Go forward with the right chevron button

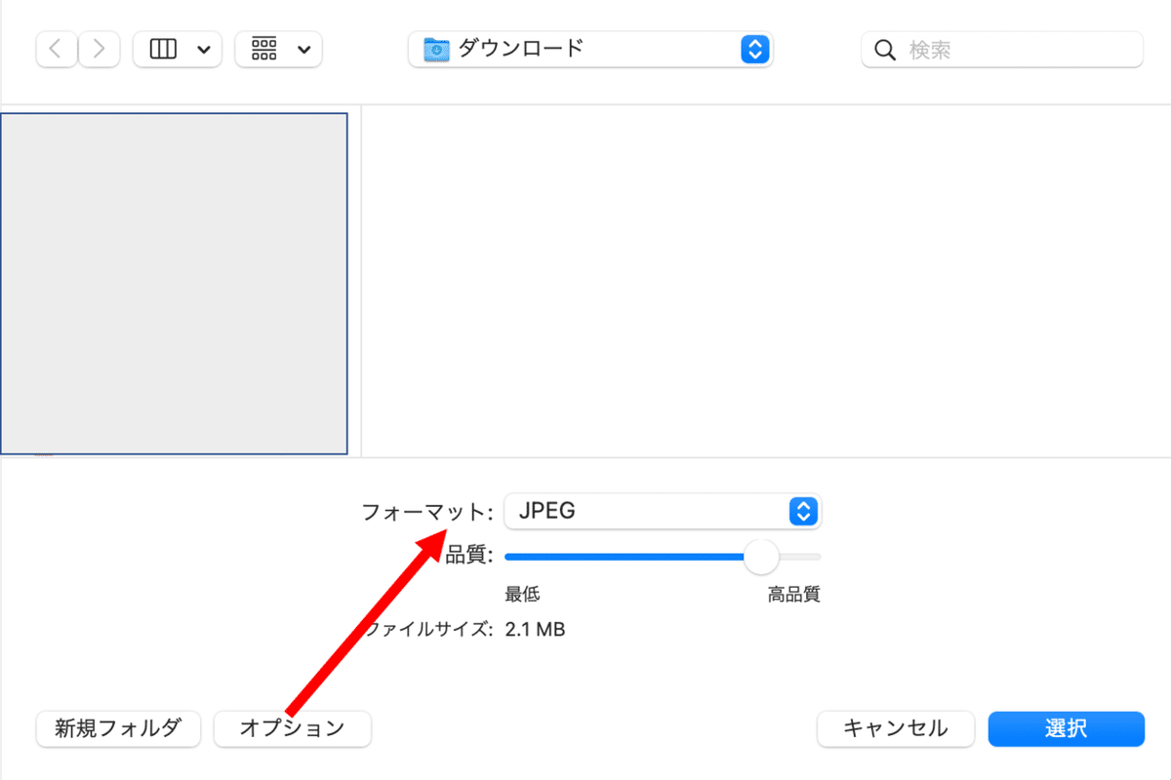(x=99, y=49)
